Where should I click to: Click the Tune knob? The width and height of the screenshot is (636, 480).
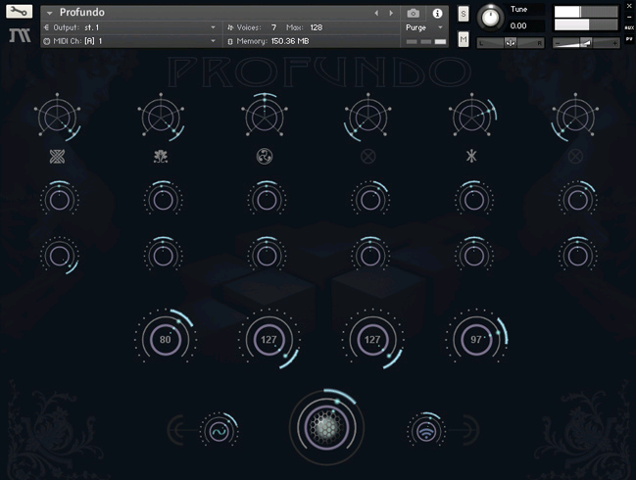click(490, 18)
